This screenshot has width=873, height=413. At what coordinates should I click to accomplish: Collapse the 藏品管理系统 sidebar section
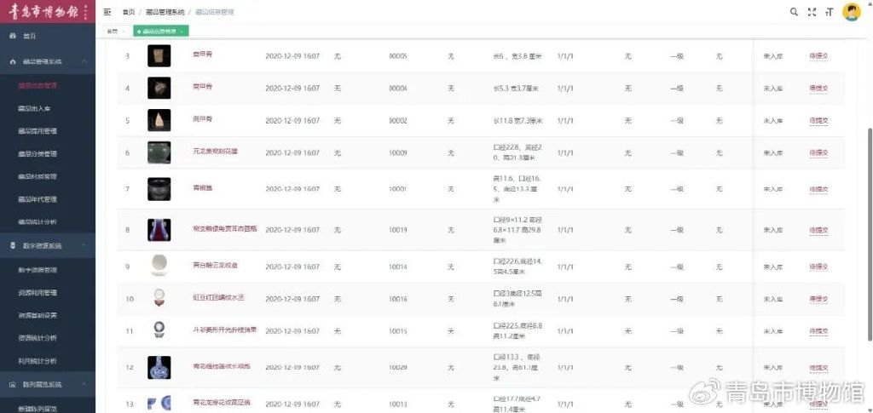(x=83, y=62)
